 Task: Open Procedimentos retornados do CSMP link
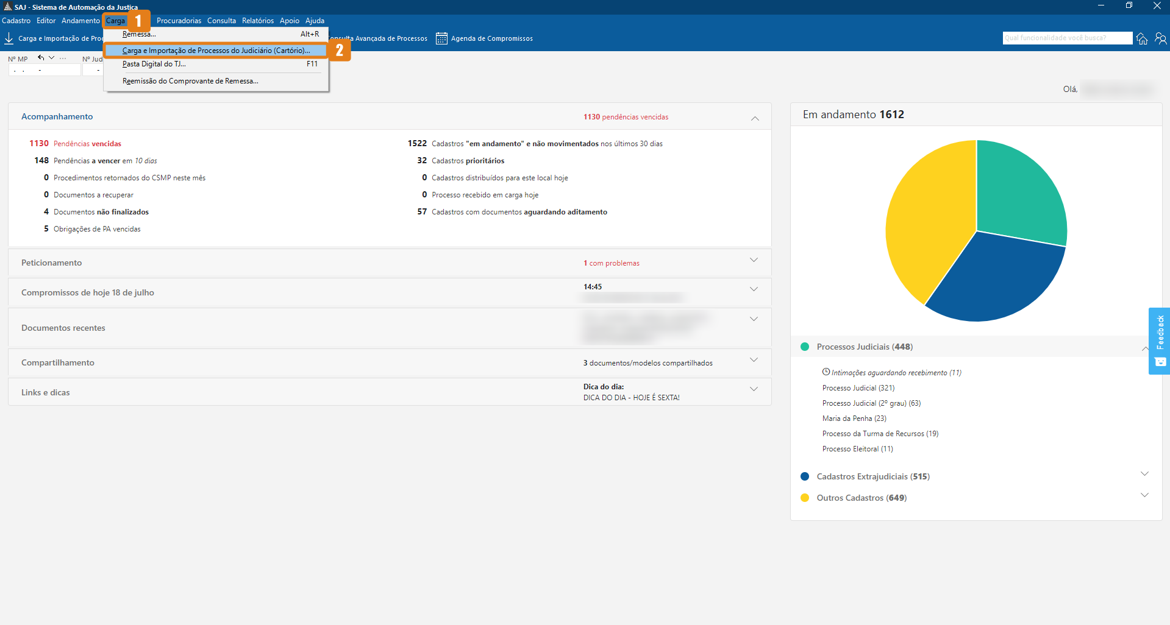125,178
